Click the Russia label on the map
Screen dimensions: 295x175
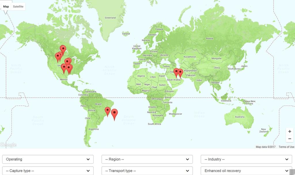[x=209, y=38]
